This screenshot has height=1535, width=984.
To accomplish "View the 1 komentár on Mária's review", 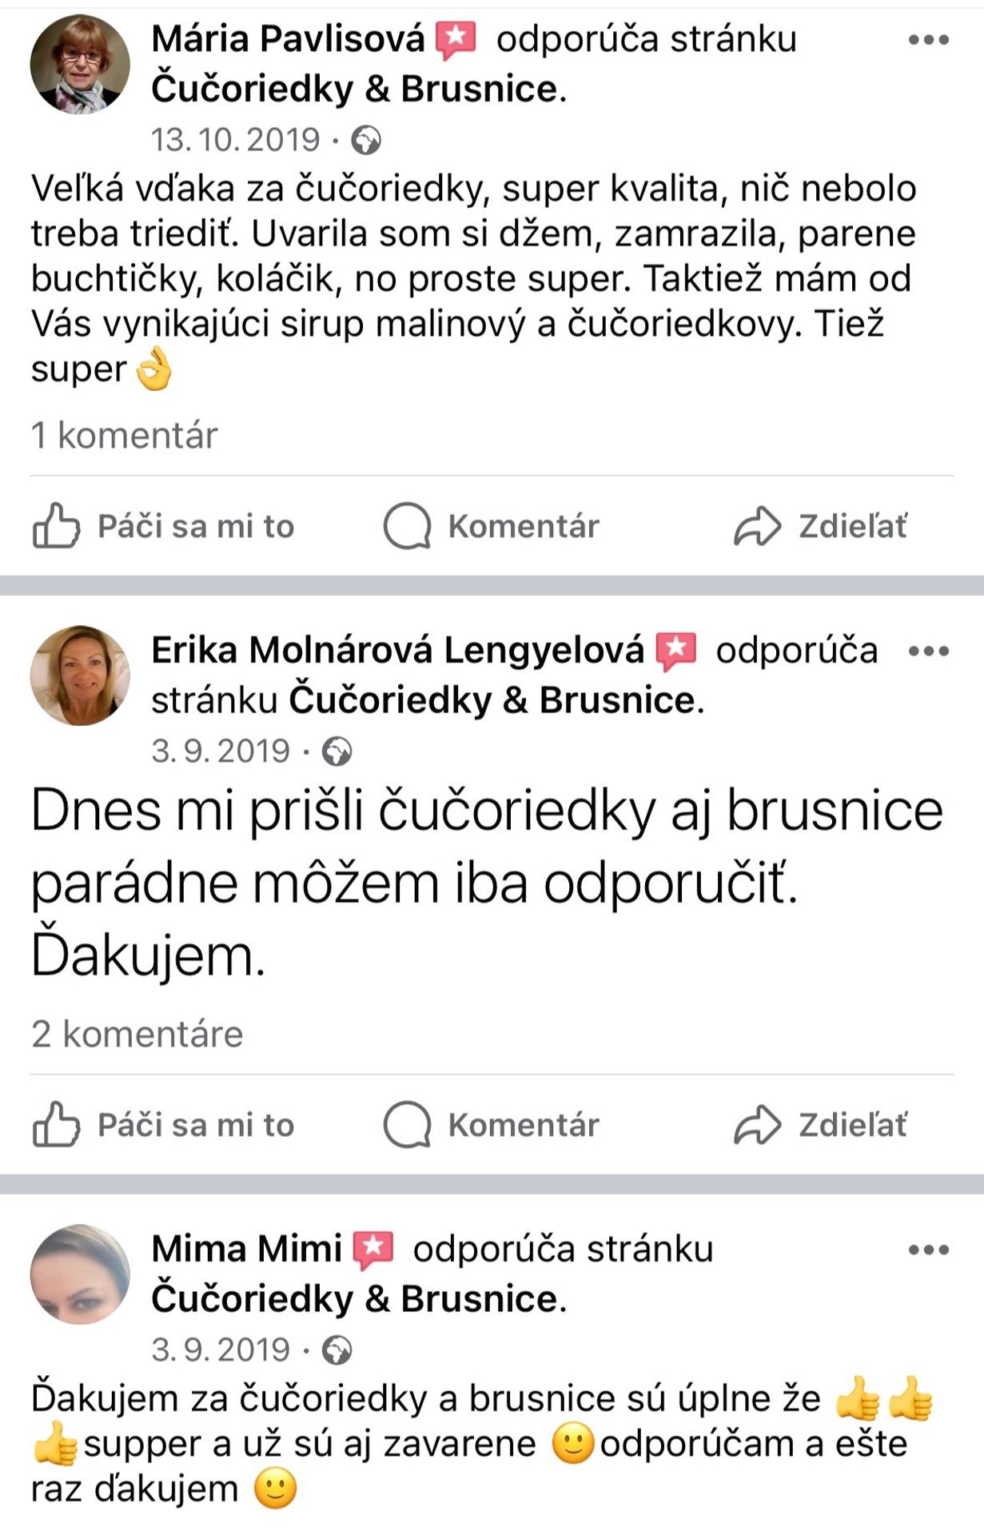I will 124,436.
